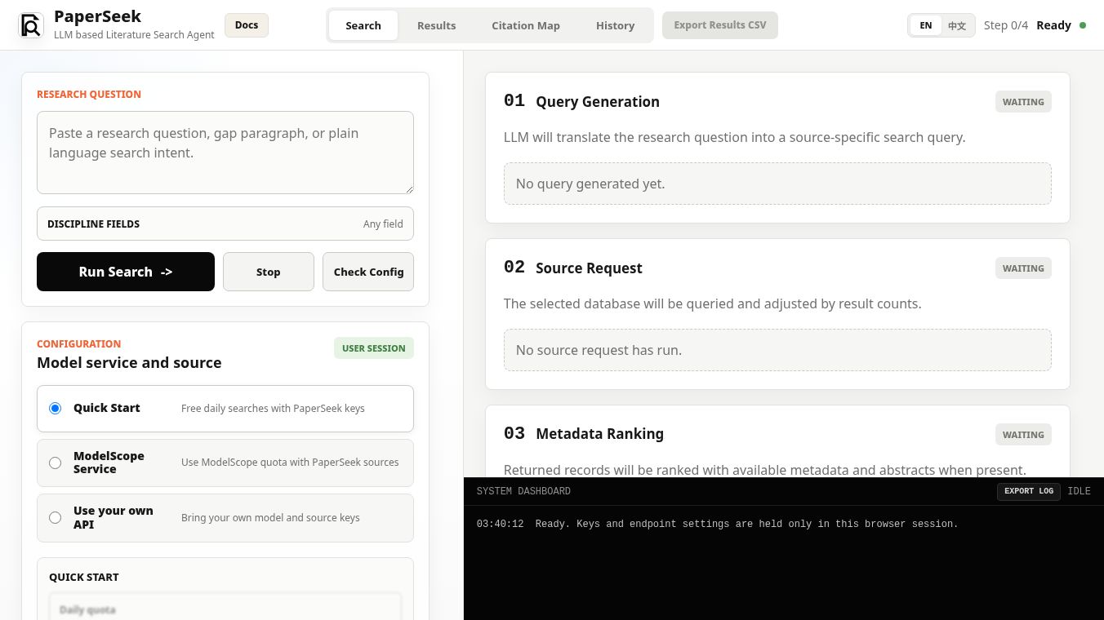Viewport: 1104px width, 620px height.
Task: Click the green Ready status dot
Action: 1083,25
